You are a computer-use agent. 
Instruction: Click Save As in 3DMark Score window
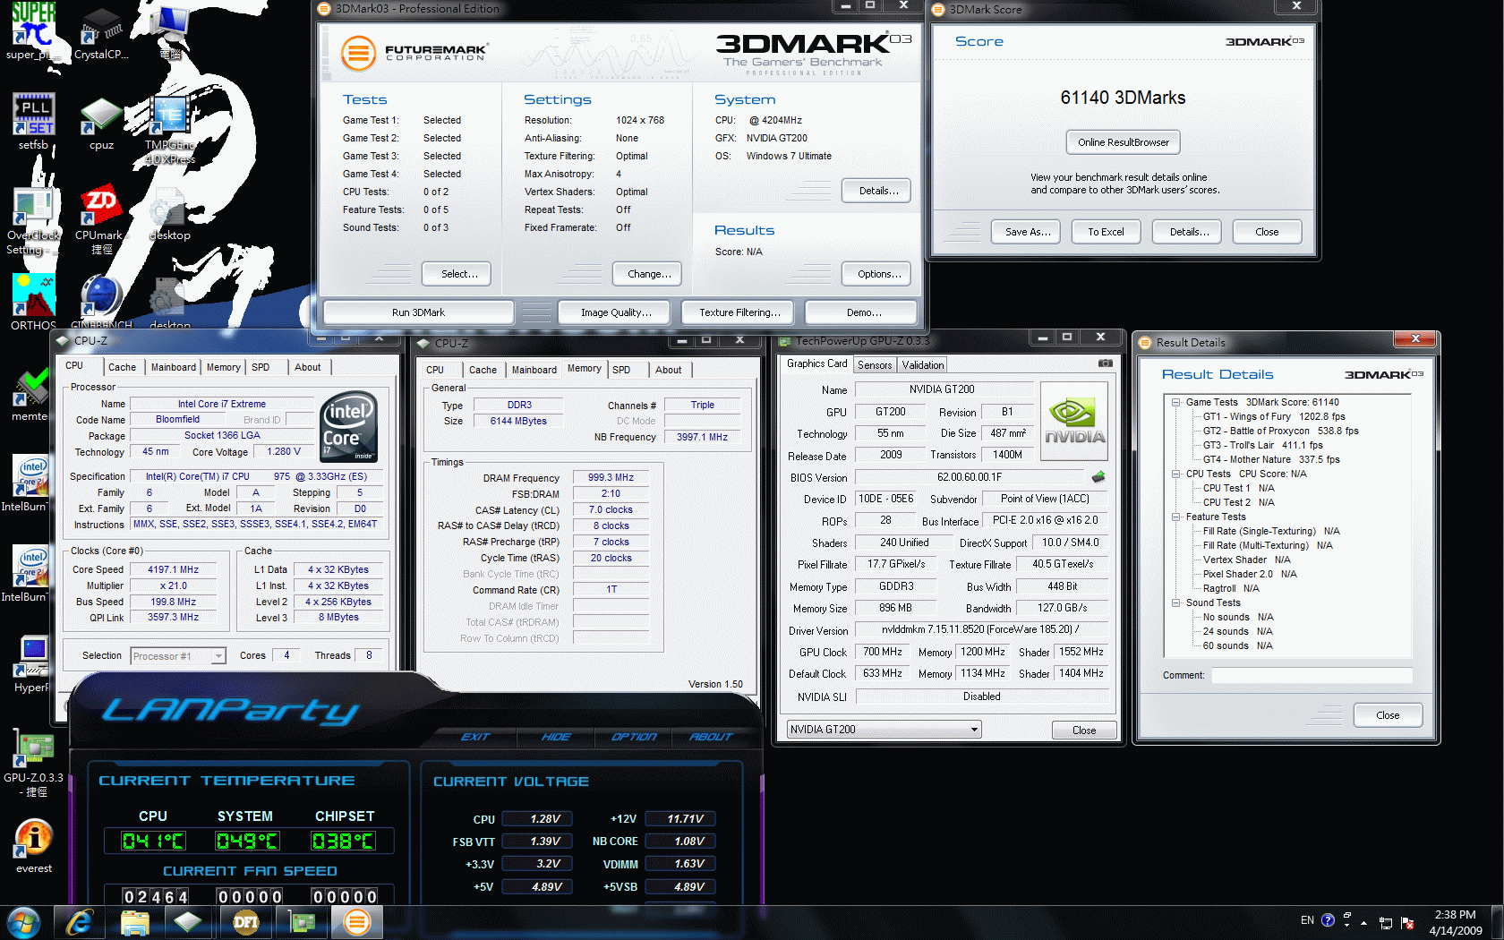[x=1027, y=232]
